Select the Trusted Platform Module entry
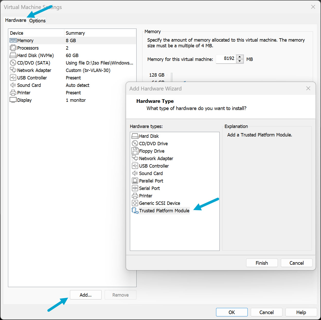Screen dimensions: 321x320 (x=164, y=211)
